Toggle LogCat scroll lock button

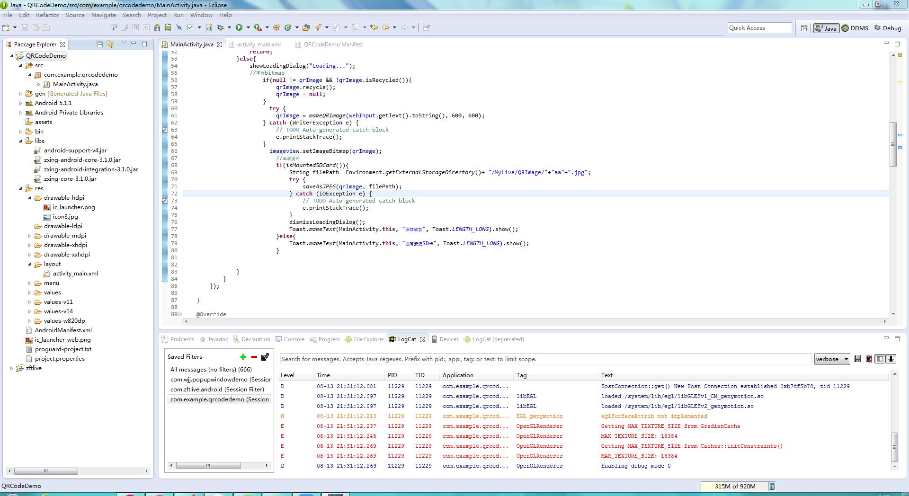(891, 359)
